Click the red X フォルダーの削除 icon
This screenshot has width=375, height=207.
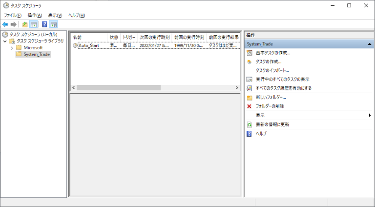point(250,106)
